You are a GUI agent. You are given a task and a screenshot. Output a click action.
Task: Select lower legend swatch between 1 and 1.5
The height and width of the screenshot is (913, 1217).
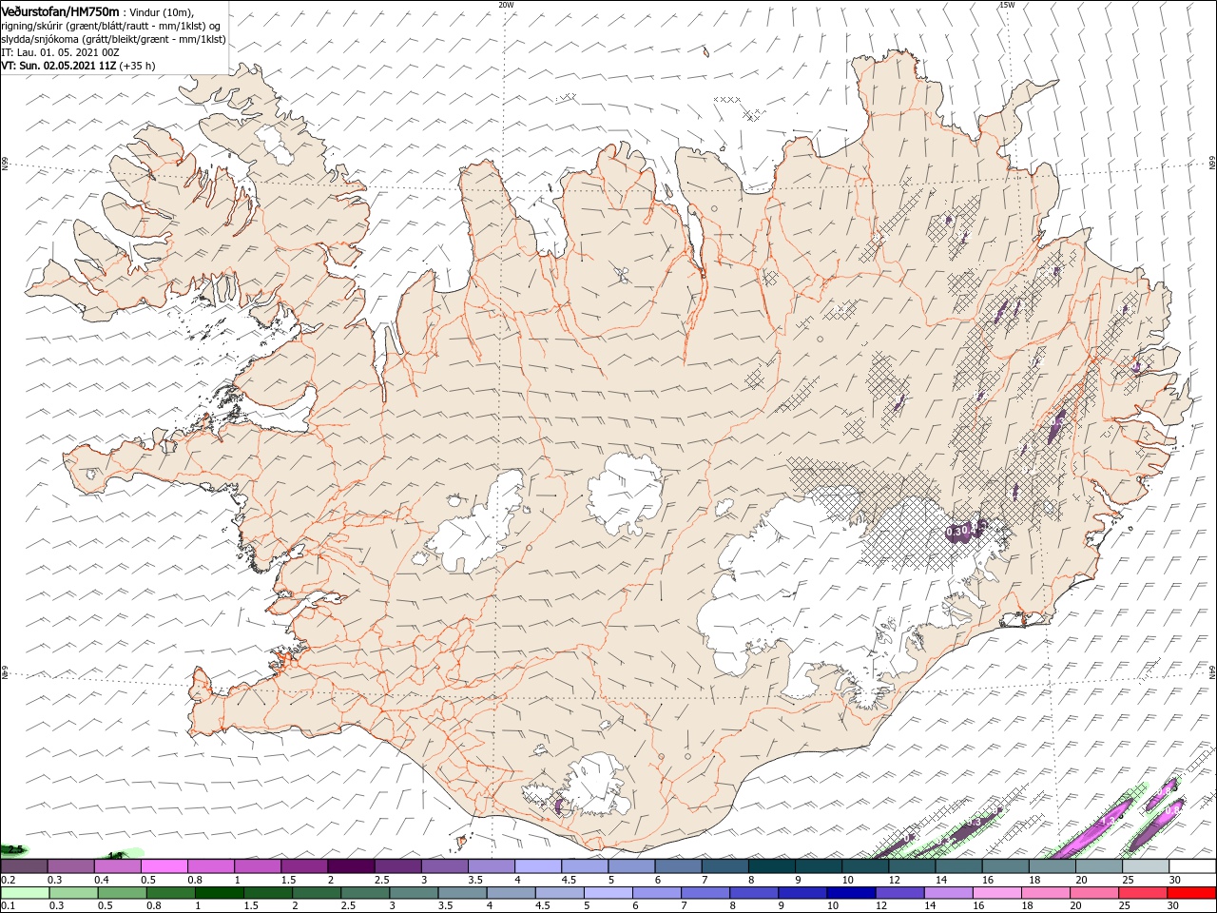(220, 892)
